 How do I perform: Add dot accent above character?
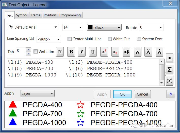click(159, 52)
